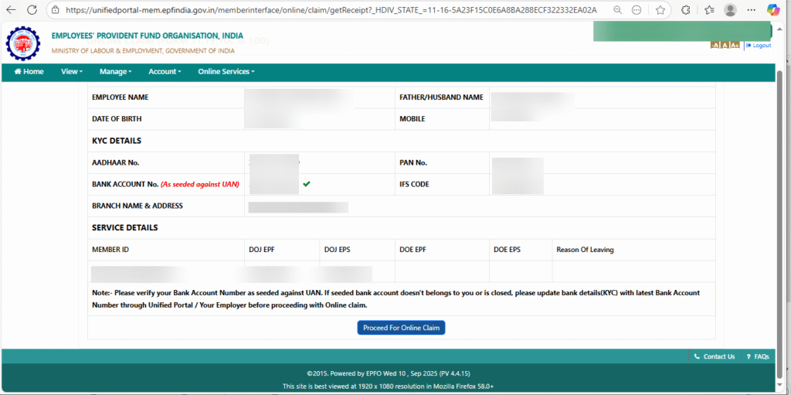Screen dimensions: 791x395
Task: Click the Powered by EPFO footer text
Action: (x=389, y=374)
